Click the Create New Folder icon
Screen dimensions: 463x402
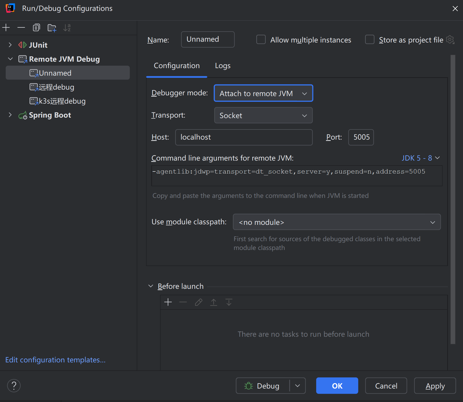coord(52,28)
